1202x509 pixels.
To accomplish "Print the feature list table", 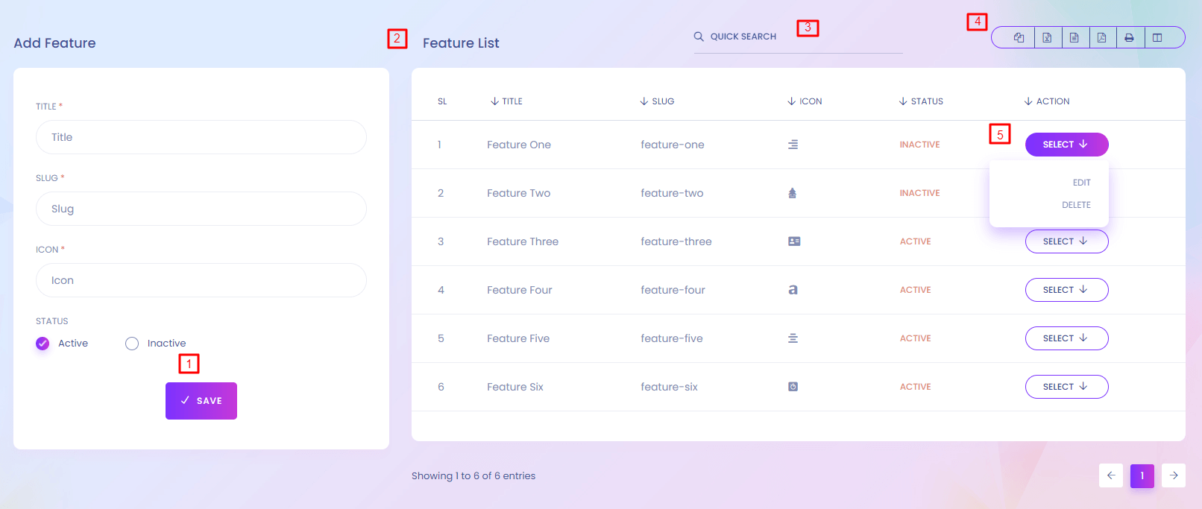I will (1129, 38).
